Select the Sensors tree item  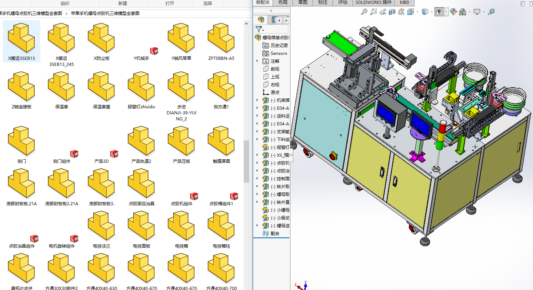pos(275,53)
